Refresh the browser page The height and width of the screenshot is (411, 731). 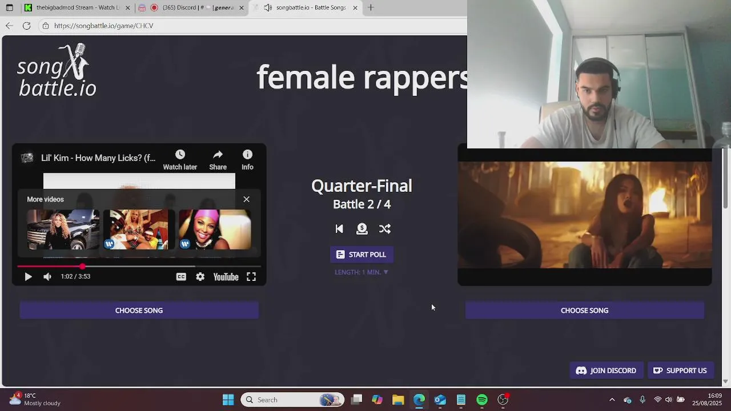26,26
